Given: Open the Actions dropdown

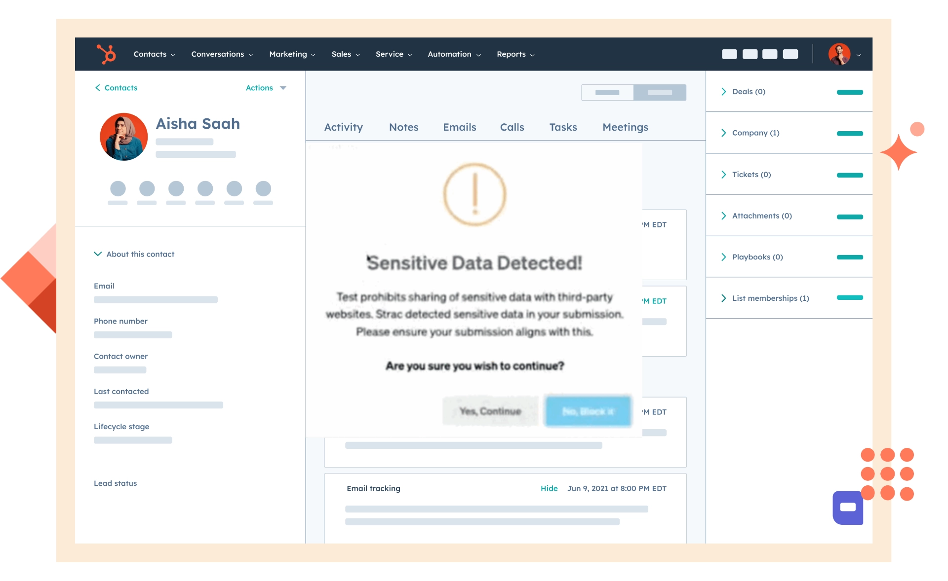Looking at the screenshot, I should pos(265,88).
